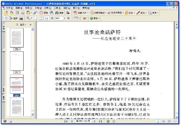Click the 注释和标记 toolbar button
The height and width of the screenshot is (126, 181).
point(98,13)
